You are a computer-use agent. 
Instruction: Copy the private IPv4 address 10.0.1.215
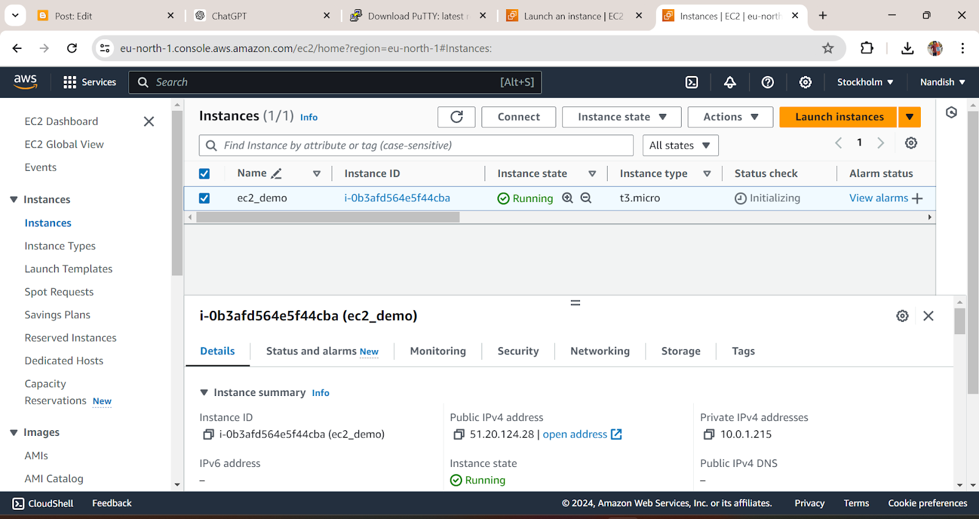(x=709, y=435)
